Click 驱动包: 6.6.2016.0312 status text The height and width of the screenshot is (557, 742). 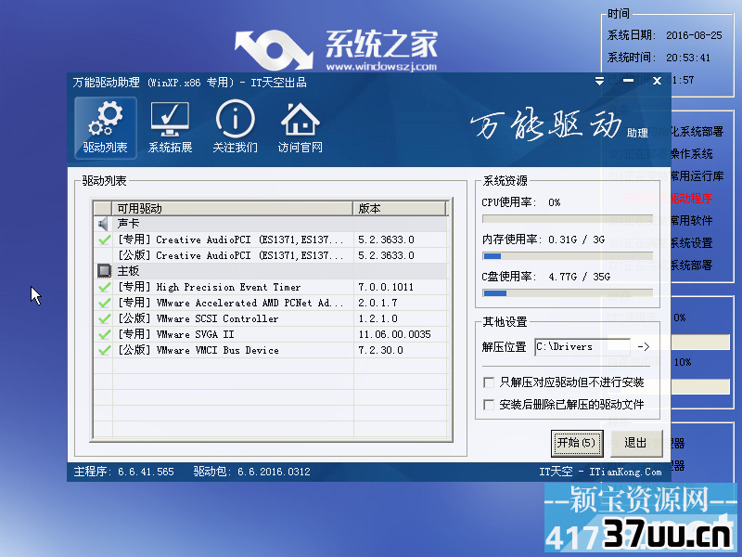click(251, 472)
